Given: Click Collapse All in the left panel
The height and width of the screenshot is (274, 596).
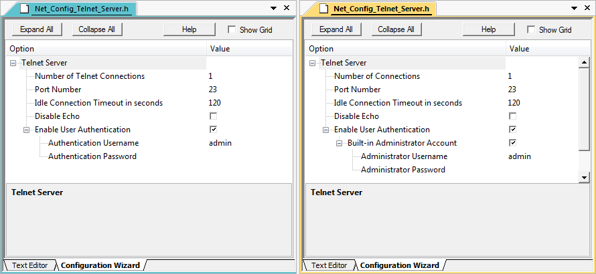Looking at the screenshot, I should (97, 29).
